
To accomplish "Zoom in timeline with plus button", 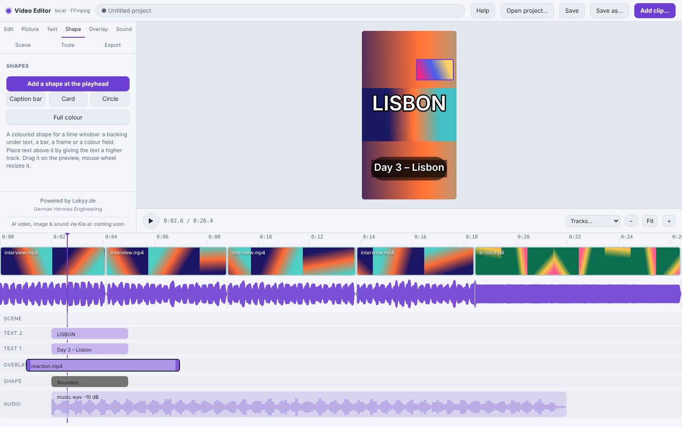I will coord(669,221).
